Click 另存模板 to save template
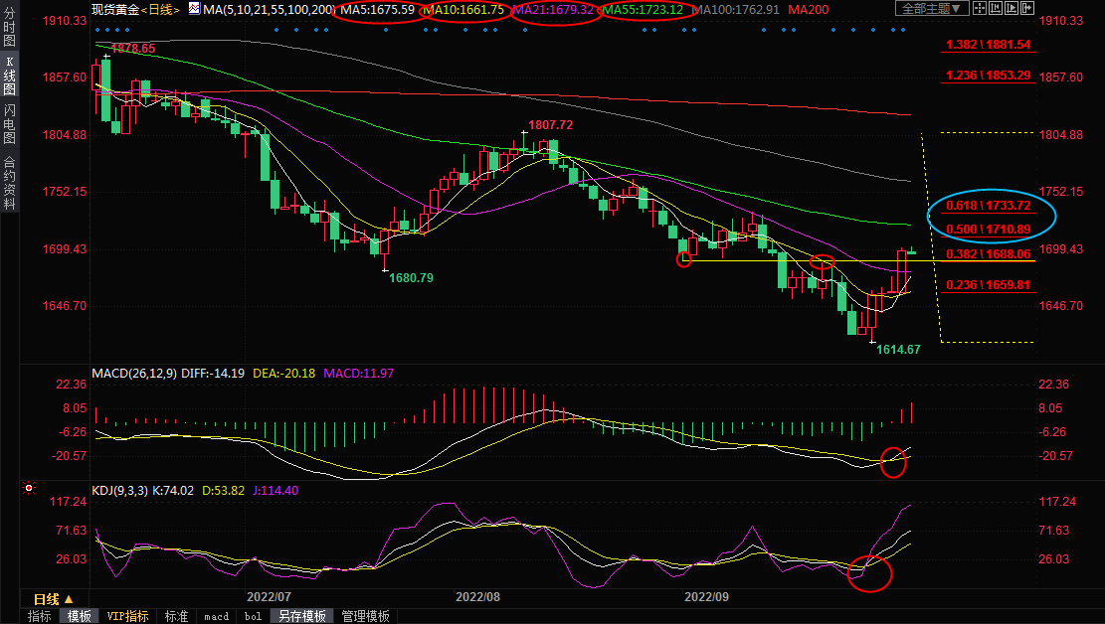 tap(301, 616)
